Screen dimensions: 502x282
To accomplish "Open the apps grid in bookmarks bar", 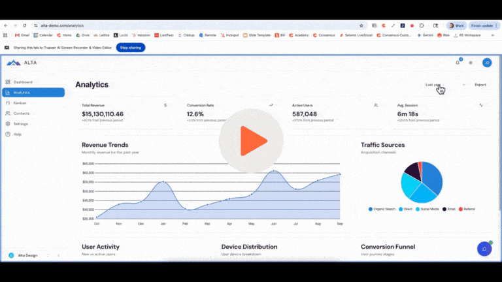I will pyautogui.click(x=5, y=35).
